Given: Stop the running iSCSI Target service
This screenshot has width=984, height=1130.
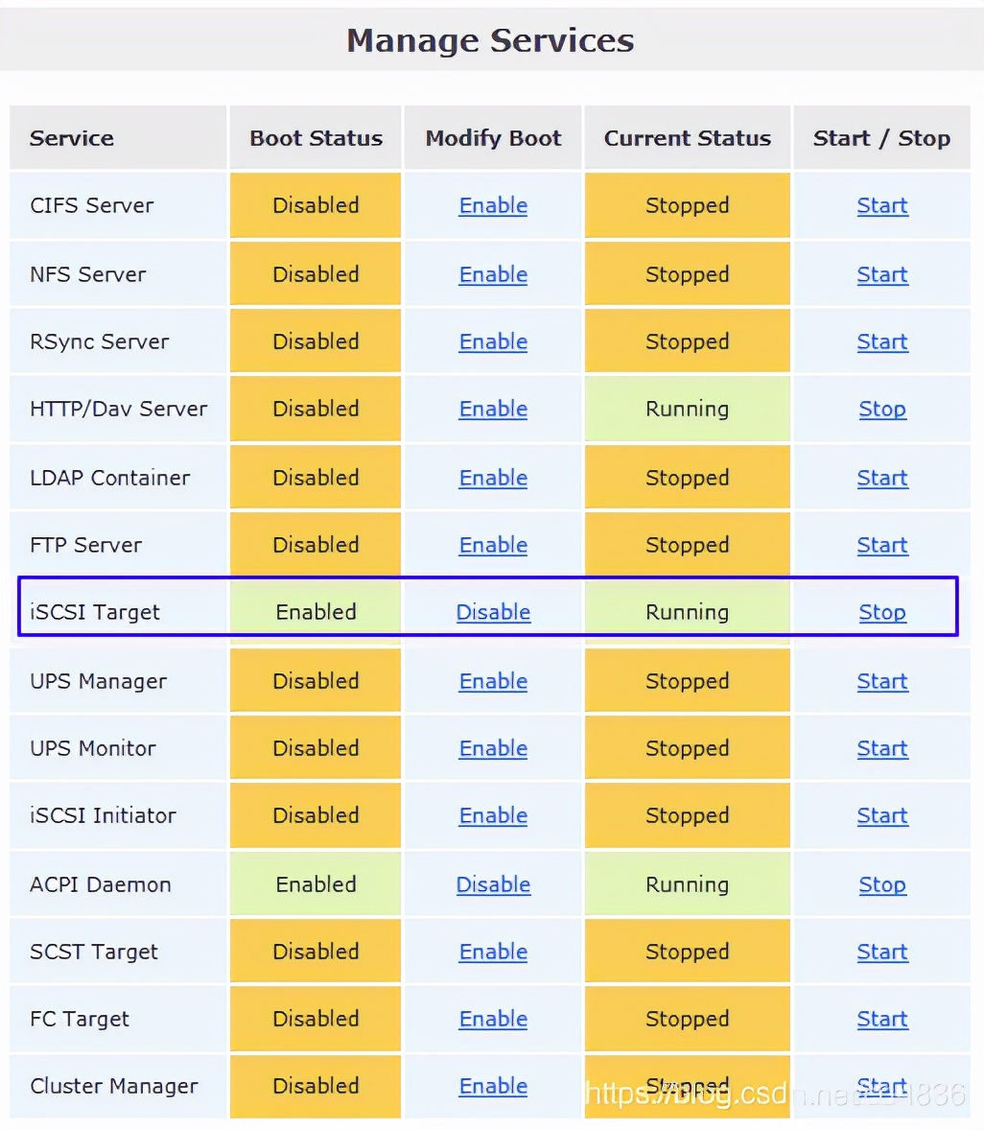Looking at the screenshot, I should point(881,612).
